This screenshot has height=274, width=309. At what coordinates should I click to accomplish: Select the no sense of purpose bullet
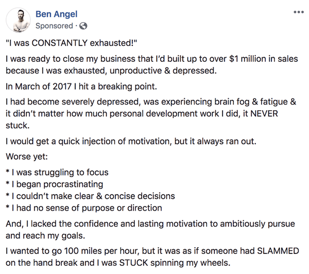pos(84,208)
